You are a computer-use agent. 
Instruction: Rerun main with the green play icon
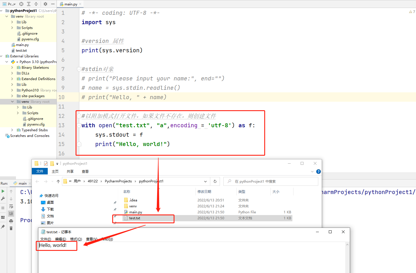pyautogui.click(x=3, y=191)
